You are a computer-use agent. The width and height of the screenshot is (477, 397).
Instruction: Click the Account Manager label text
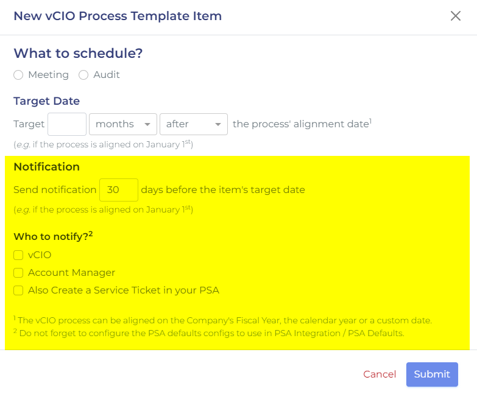tap(71, 273)
